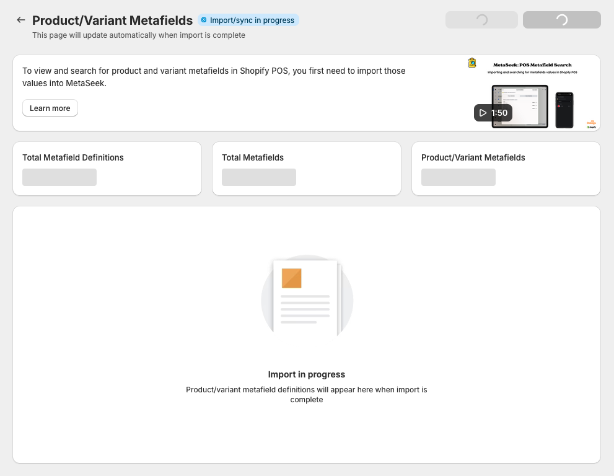Click the 1:50 video duration label
The image size is (614, 476).
pos(499,113)
